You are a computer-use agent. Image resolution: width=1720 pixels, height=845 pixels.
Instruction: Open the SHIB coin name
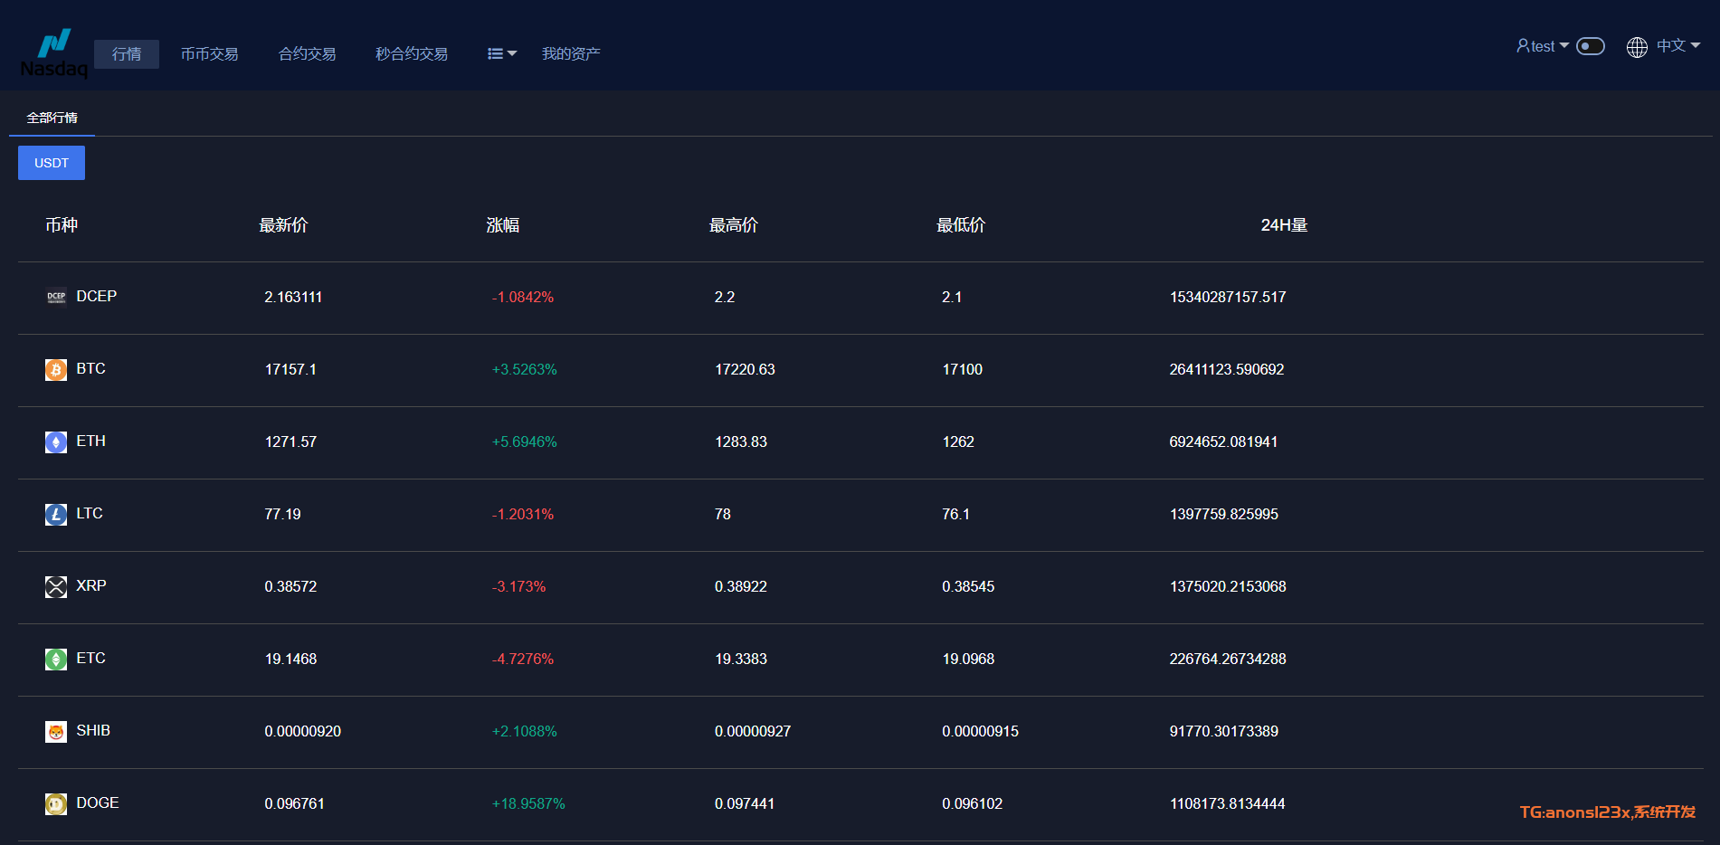coord(93,730)
